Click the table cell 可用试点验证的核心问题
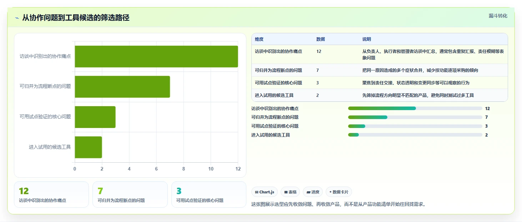The height and width of the screenshot is (222, 522). [278, 83]
